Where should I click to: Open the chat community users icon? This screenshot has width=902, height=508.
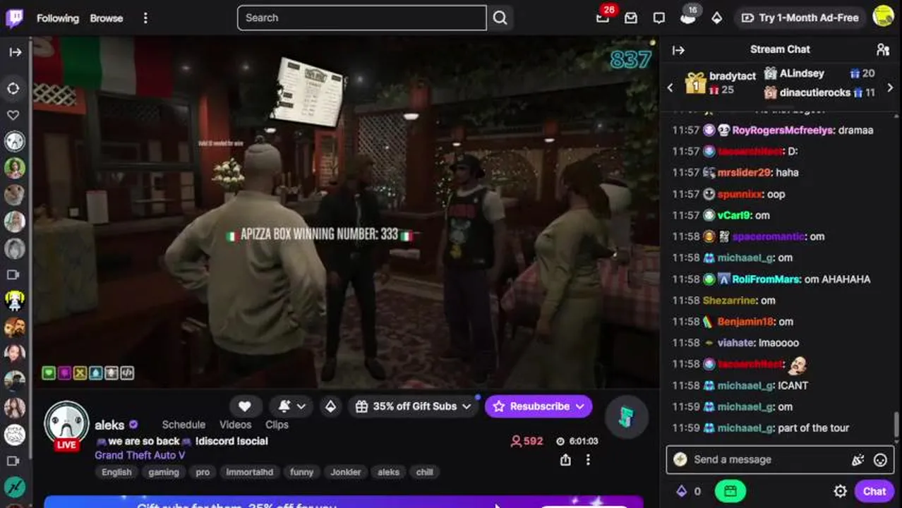coord(883,49)
